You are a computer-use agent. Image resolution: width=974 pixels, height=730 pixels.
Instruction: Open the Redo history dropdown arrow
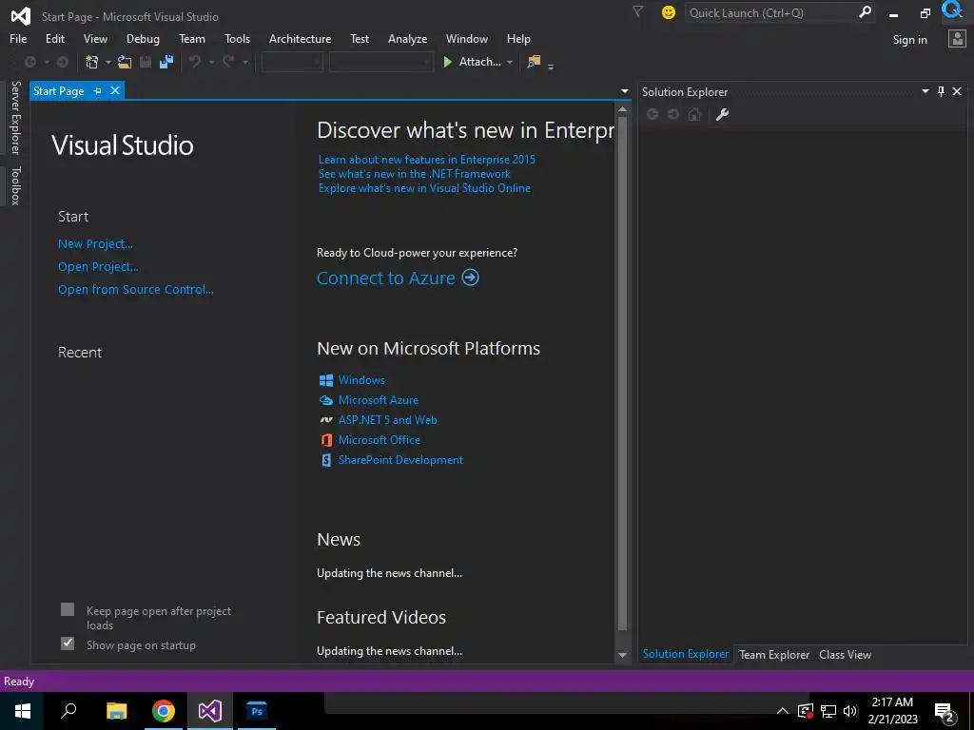tap(245, 62)
